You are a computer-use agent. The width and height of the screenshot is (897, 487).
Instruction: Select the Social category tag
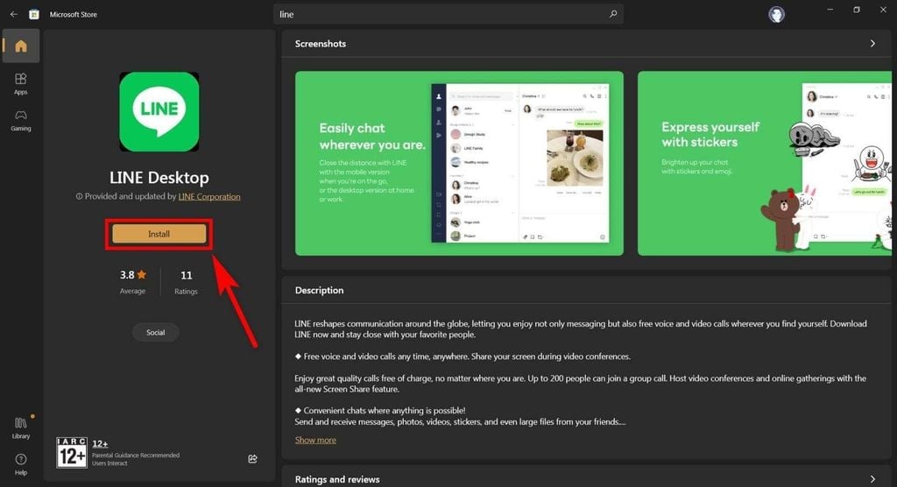(156, 333)
